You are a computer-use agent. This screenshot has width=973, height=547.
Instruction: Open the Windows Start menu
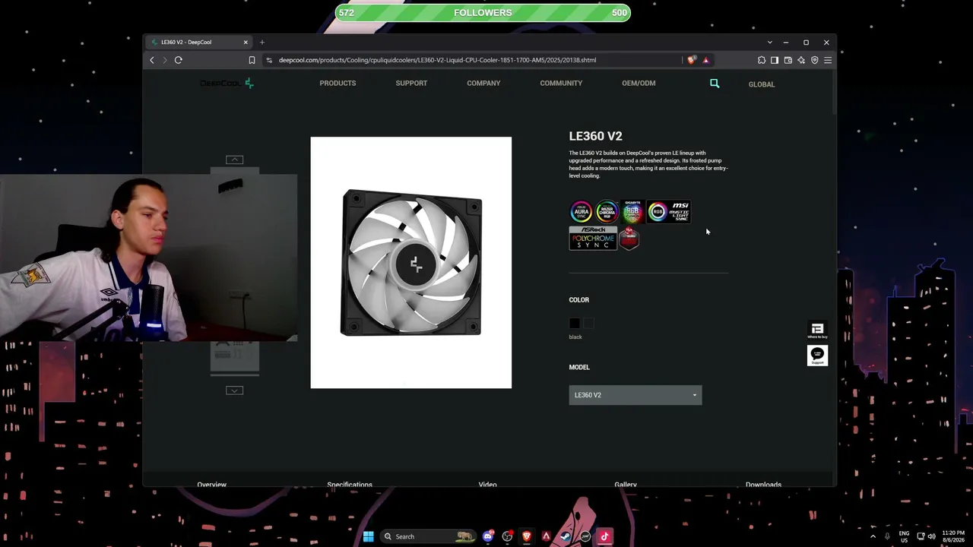(x=368, y=536)
